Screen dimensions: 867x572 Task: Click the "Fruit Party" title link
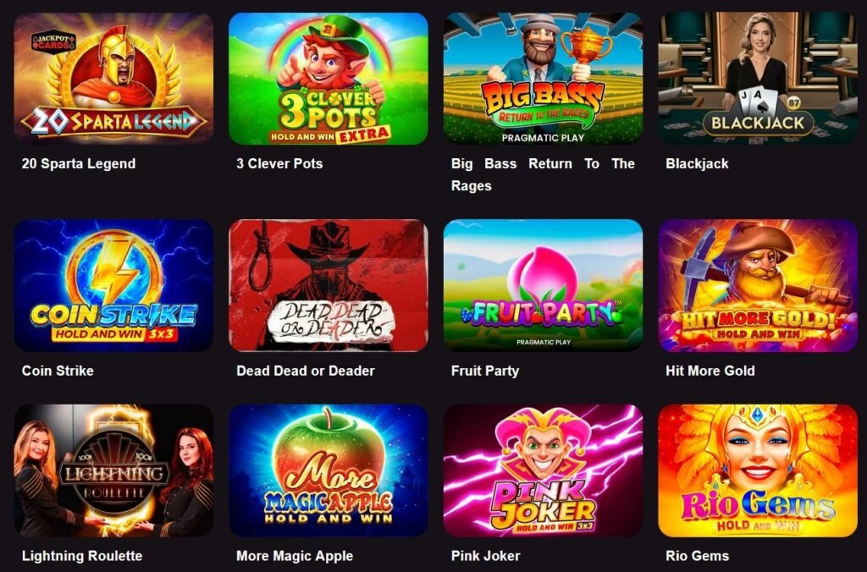click(x=485, y=371)
